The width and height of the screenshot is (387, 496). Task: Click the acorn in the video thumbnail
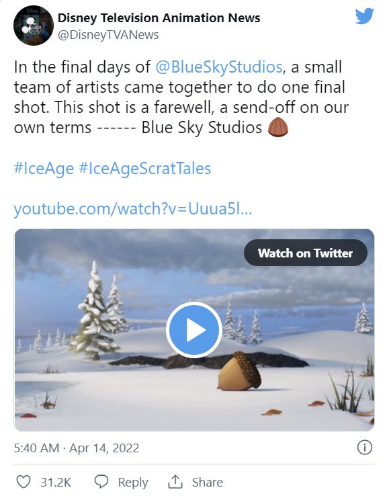(240, 371)
